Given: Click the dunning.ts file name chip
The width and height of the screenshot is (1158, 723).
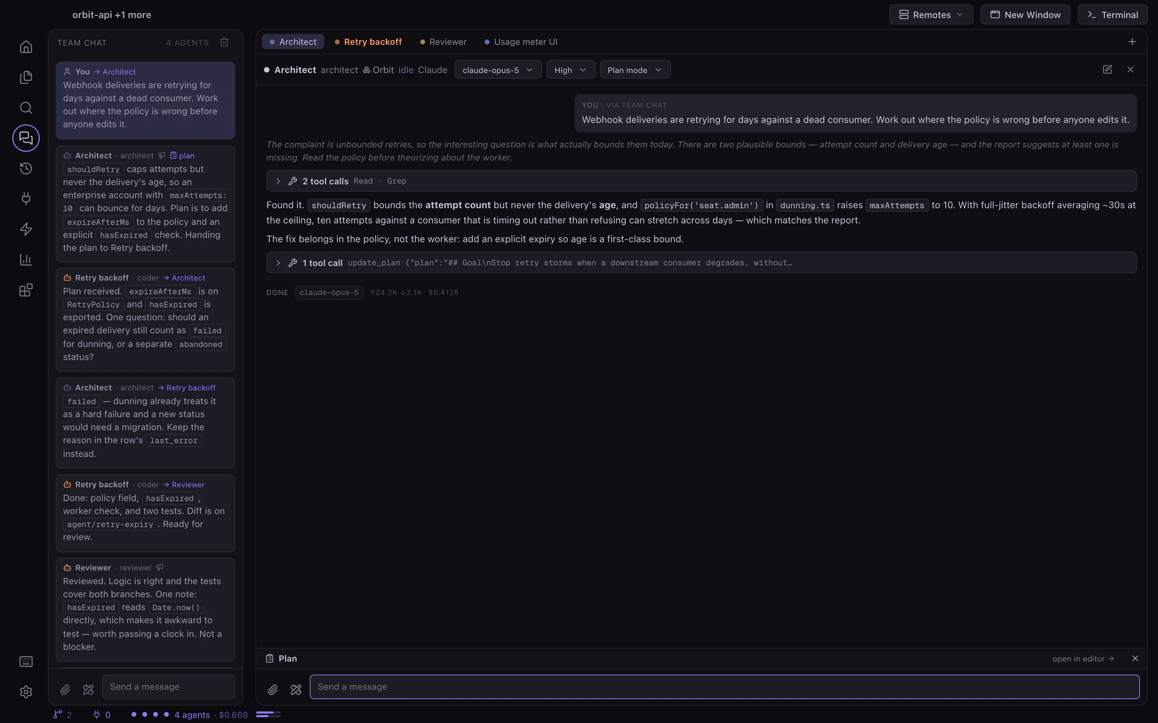Looking at the screenshot, I should 805,206.
